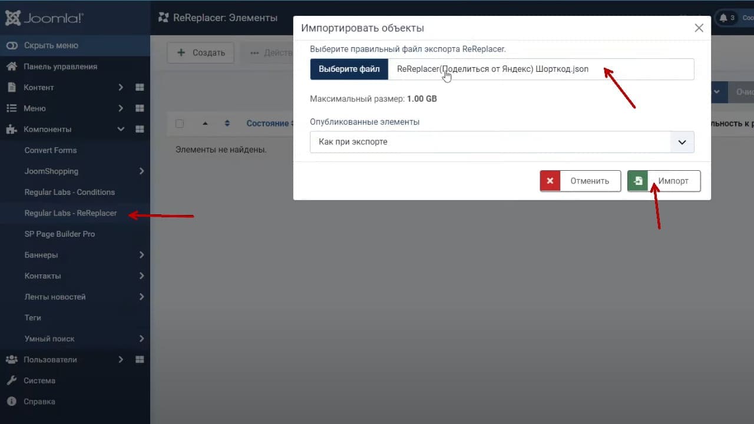Sort by ordering up-arrow column icon
Screen dimensions: 754x424
pos(205,124)
